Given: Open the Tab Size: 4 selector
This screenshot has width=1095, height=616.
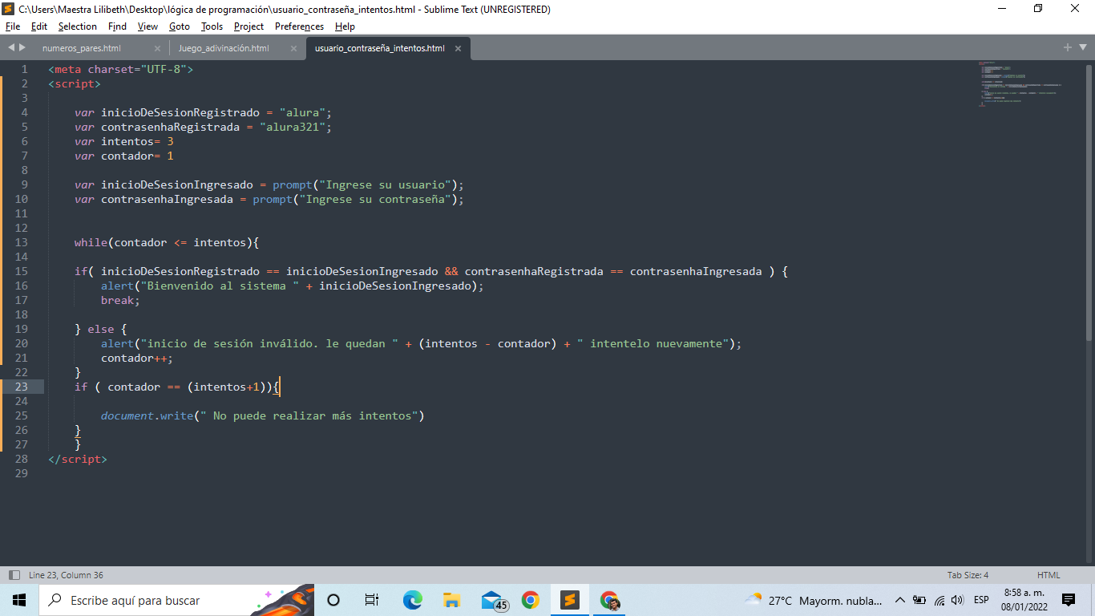Looking at the screenshot, I should pos(968,575).
